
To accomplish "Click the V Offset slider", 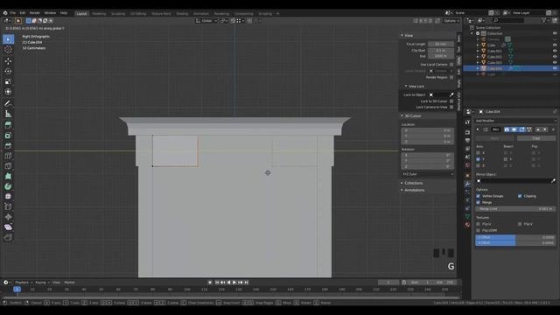I will (515, 243).
